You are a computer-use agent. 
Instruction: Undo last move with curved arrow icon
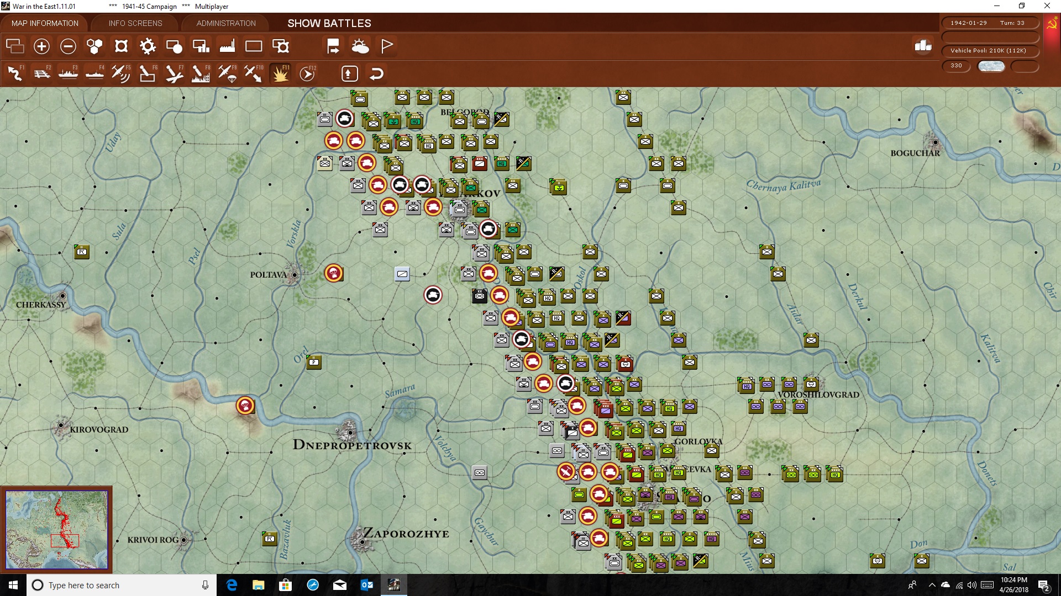click(x=376, y=73)
